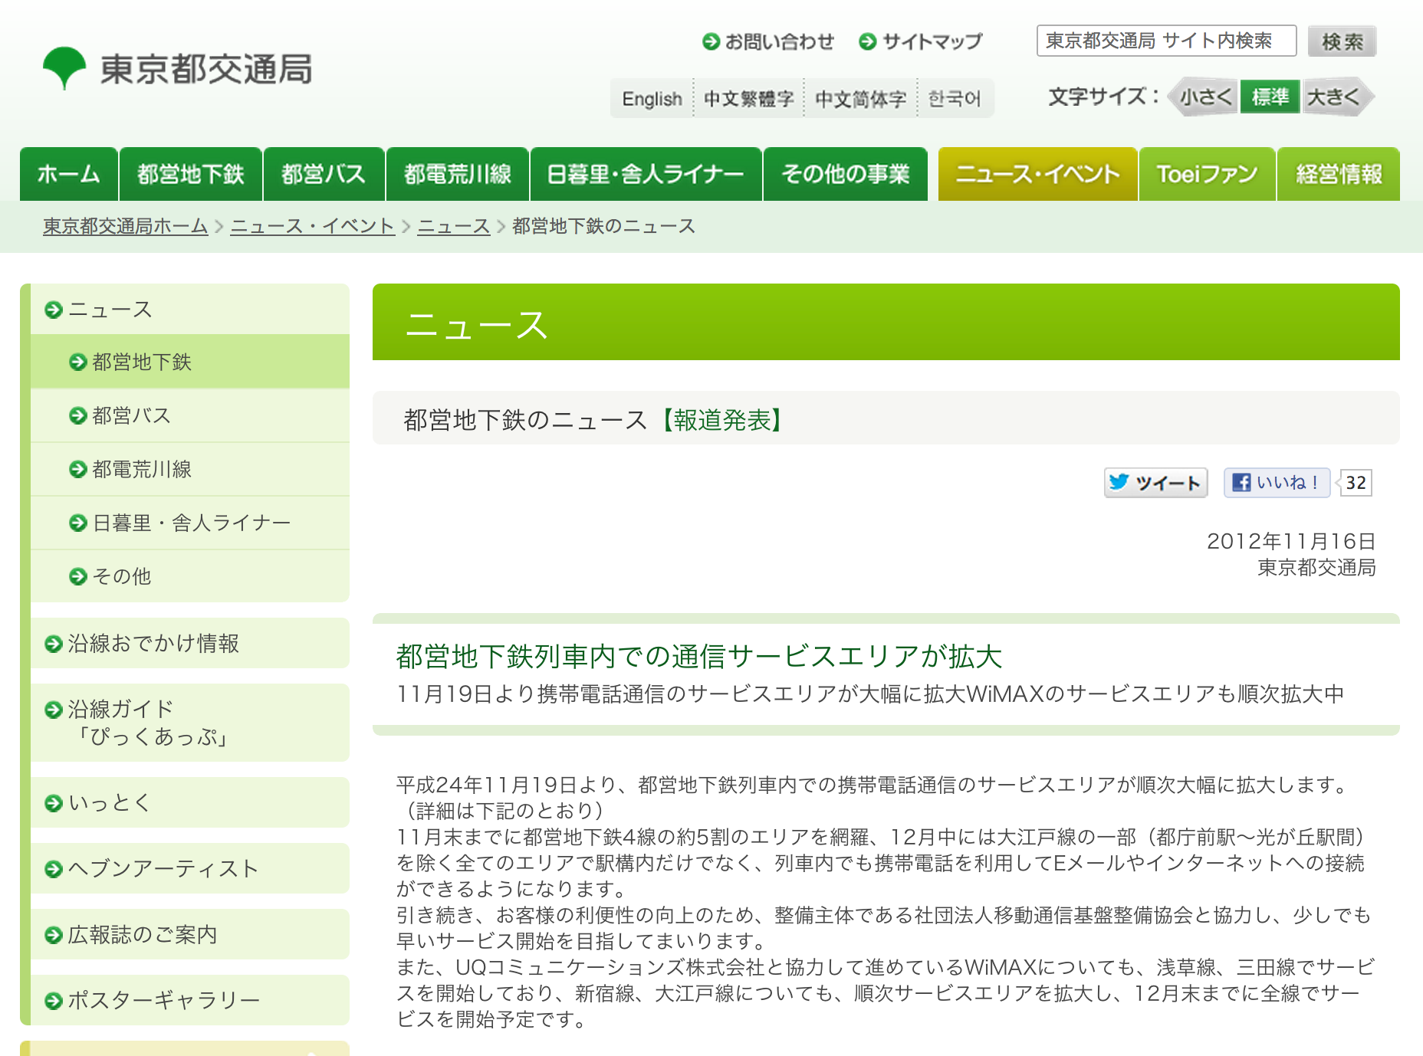The height and width of the screenshot is (1056, 1423).
Task: Click the 検索 search button
Action: tap(1342, 41)
